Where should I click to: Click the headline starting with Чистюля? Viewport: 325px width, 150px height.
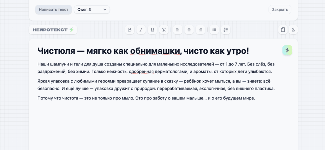(x=143, y=51)
